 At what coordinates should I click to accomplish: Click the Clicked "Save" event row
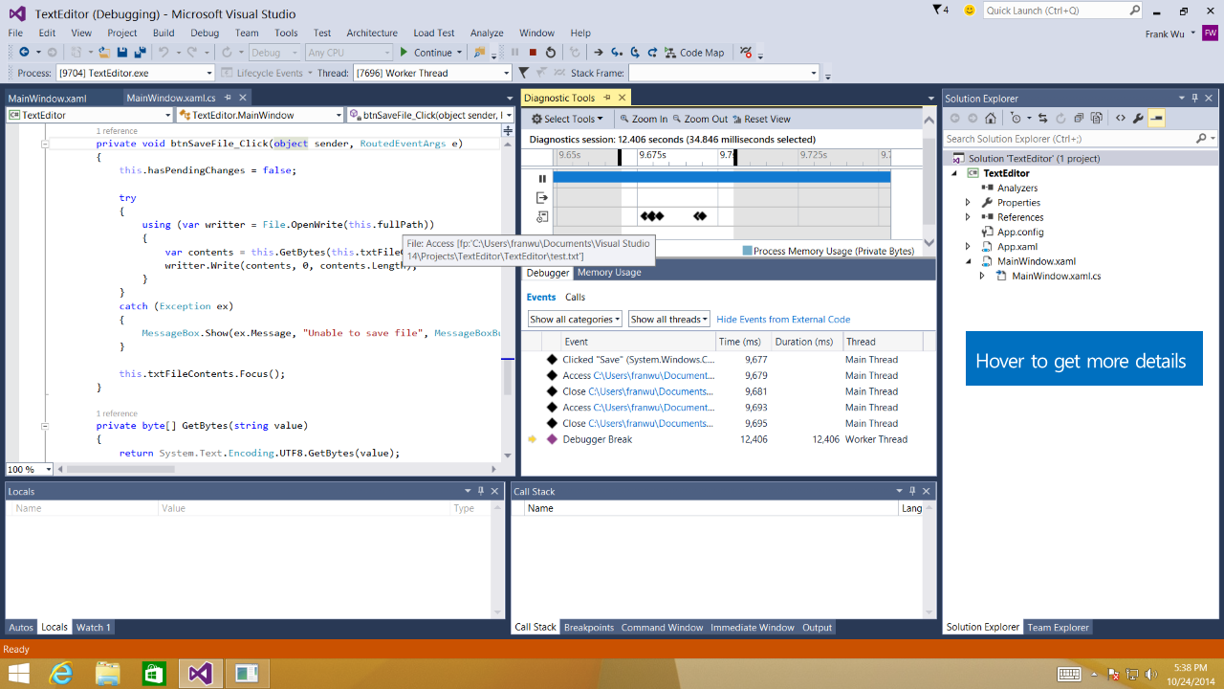tap(730, 360)
